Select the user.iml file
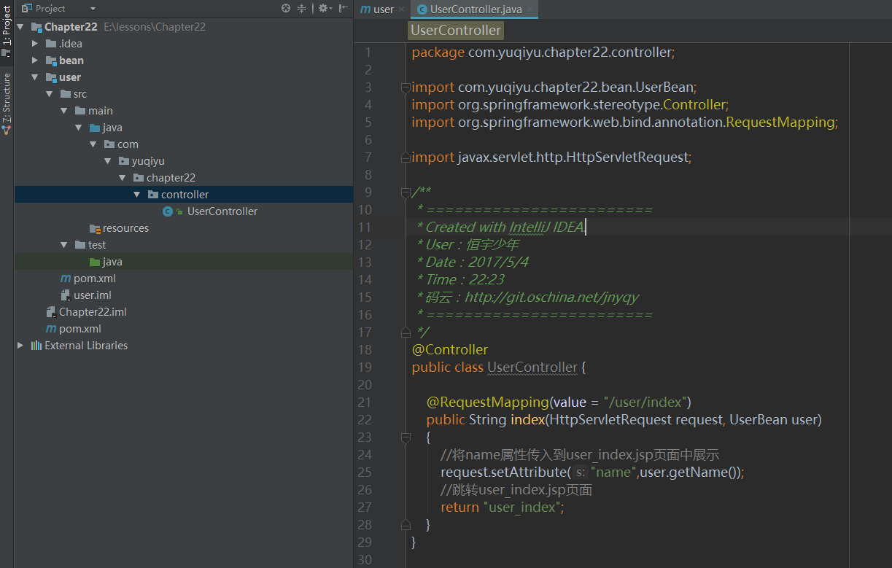 (x=93, y=295)
